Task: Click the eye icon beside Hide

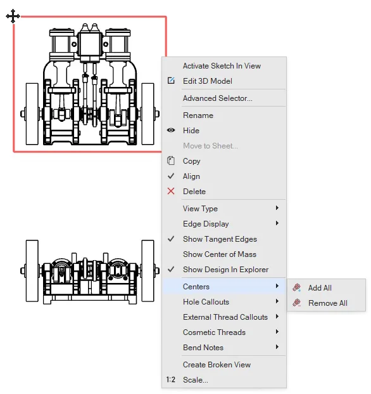Action: [x=171, y=130]
